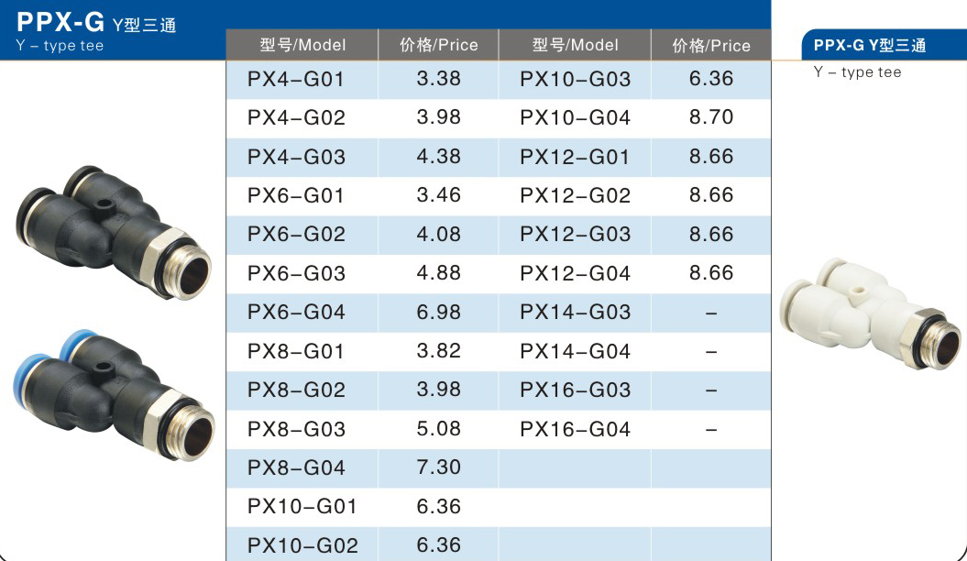967x561 pixels.
Task: Click the PX10-G04 model cell
Action: (x=575, y=117)
